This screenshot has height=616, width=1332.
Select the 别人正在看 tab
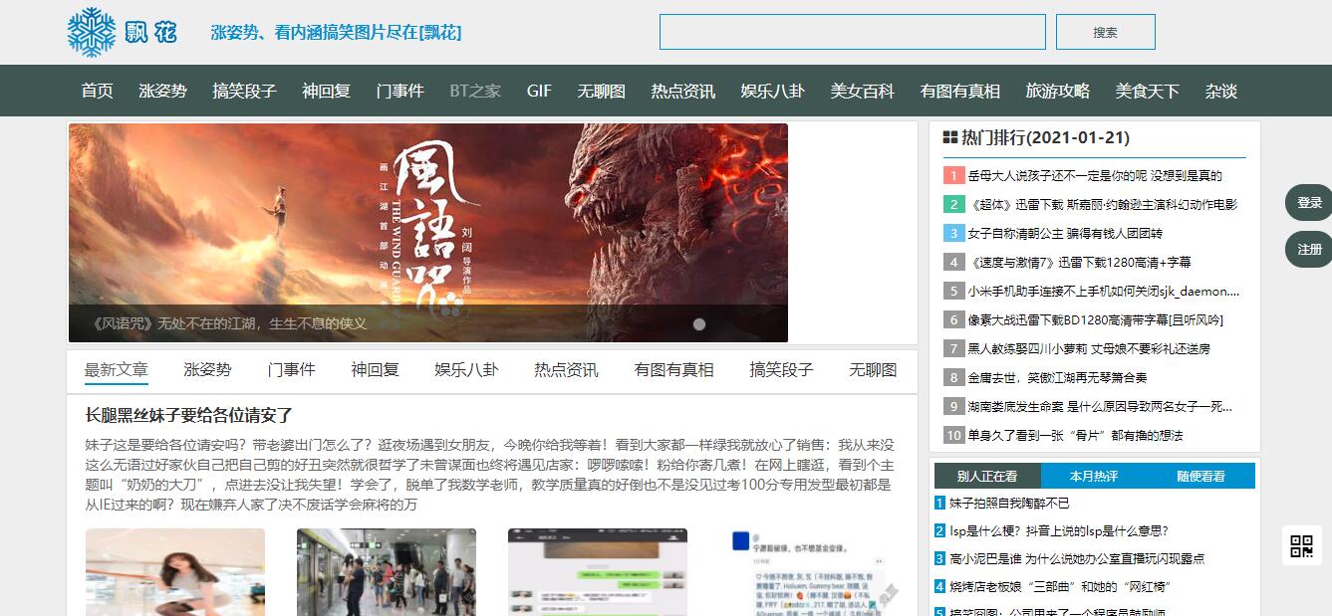click(987, 476)
